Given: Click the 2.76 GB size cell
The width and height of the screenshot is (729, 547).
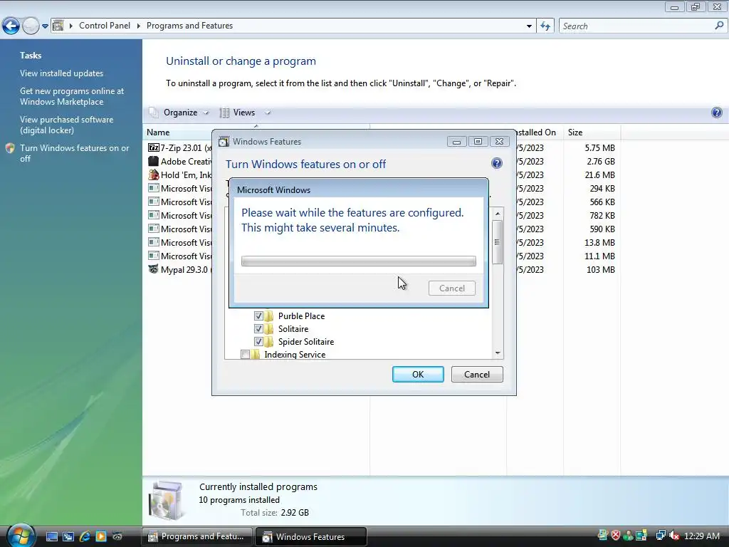Looking at the screenshot, I should pyautogui.click(x=601, y=162).
